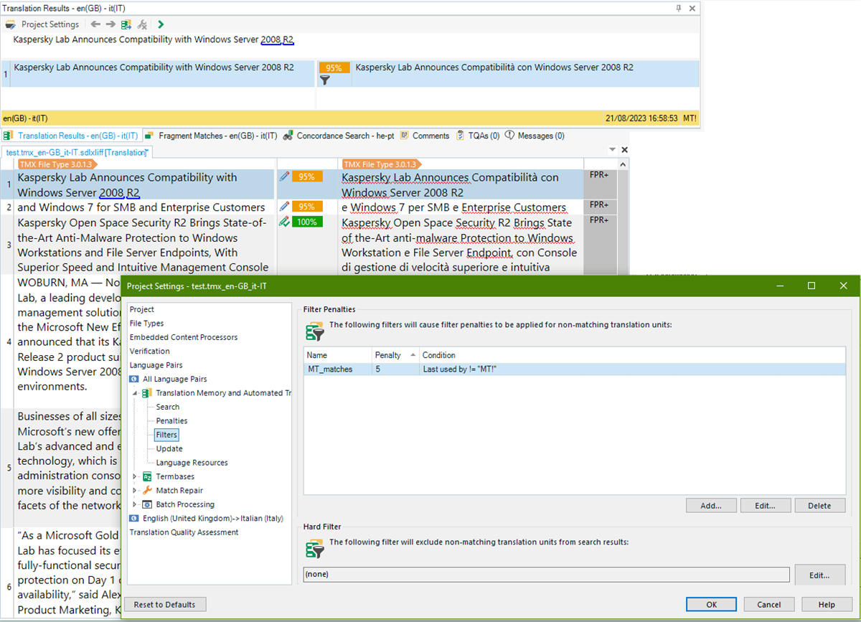Viewport: 861px width, 622px height.
Task: Open the Concordance Search tab
Action: pos(338,136)
